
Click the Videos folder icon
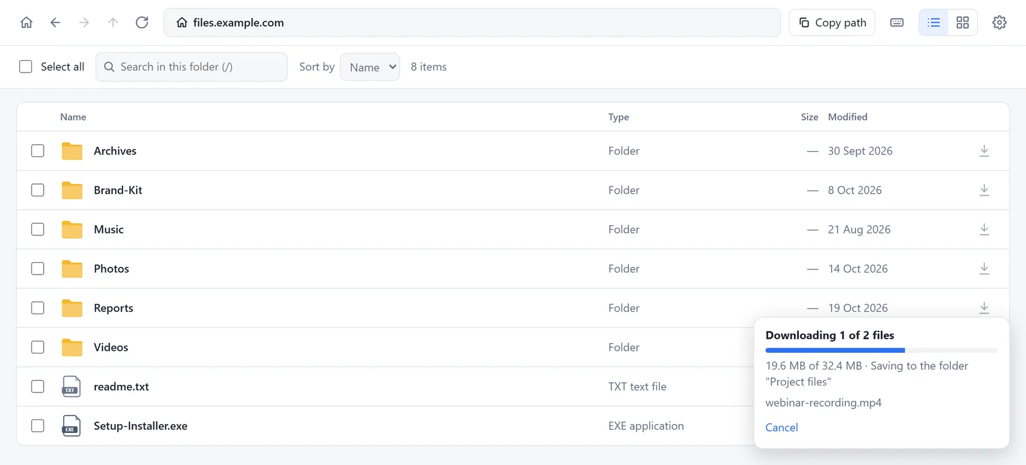click(72, 347)
